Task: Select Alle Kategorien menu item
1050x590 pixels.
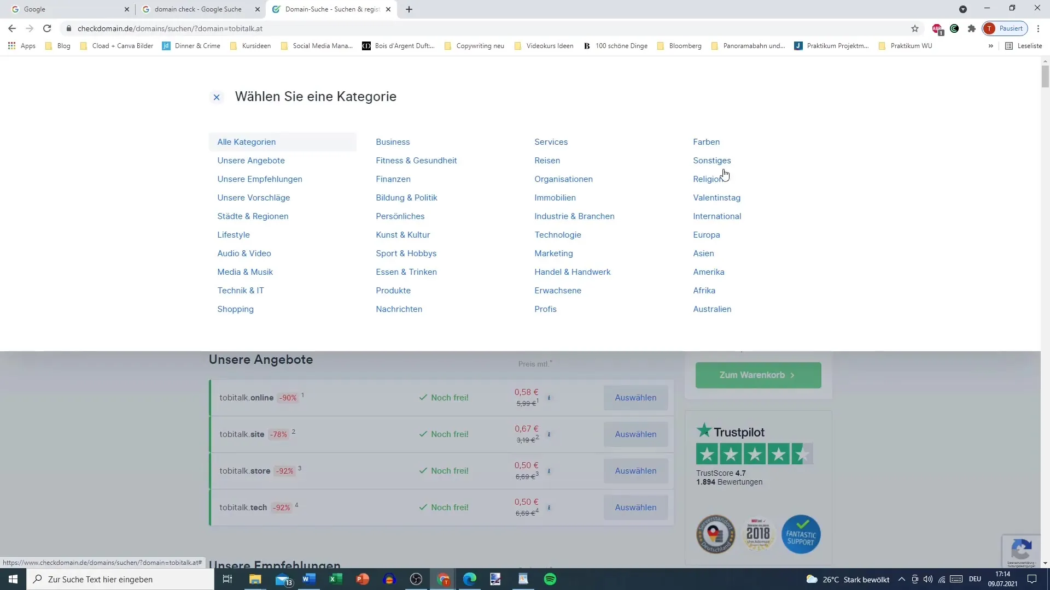Action: pyautogui.click(x=247, y=141)
